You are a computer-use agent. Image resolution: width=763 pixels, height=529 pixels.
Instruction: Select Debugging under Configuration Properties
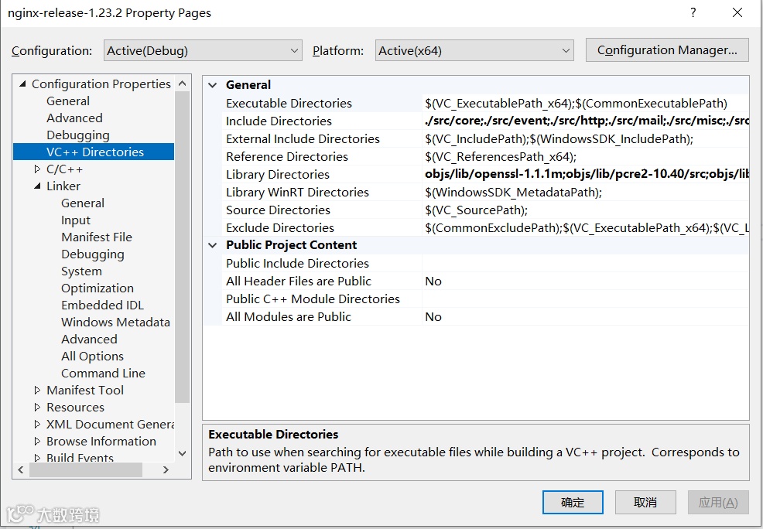tap(78, 135)
